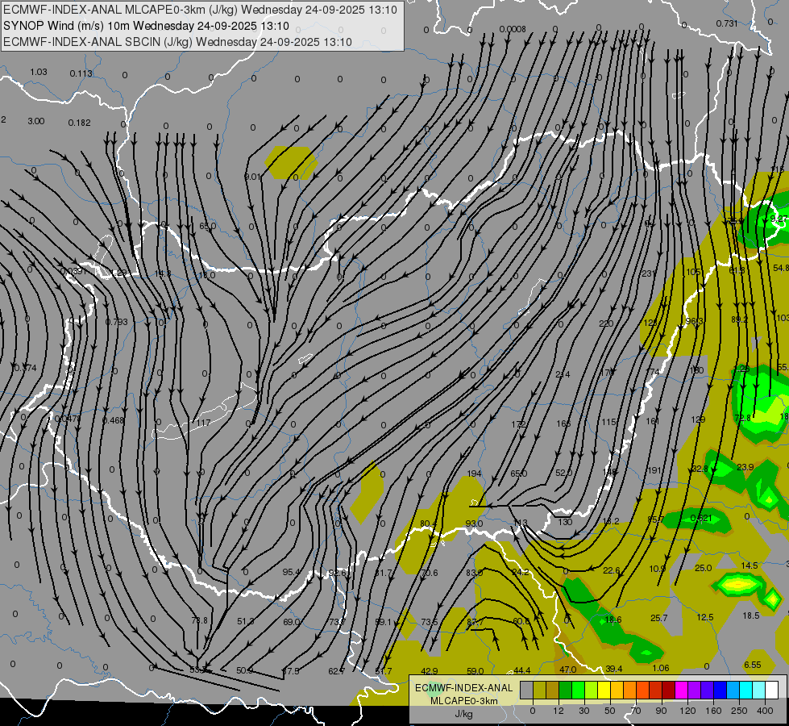Viewport: 789px width, 726px height.
Task: Click the map value 214
Action: click(563, 374)
